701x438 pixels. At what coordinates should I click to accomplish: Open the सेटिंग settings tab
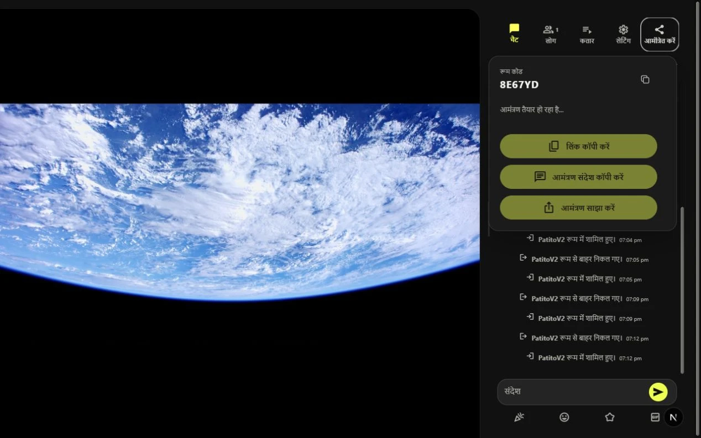pos(624,34)
